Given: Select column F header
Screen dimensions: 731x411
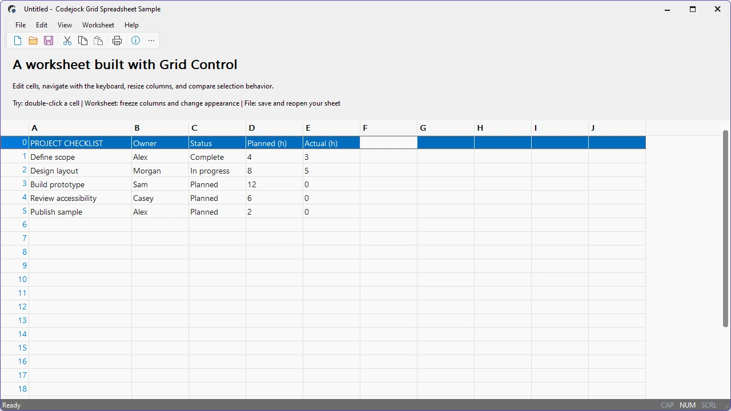Looking at the screenshot, I should 388,128.
